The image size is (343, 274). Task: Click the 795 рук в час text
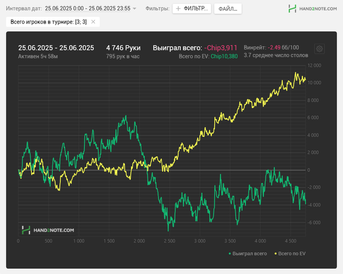click(x=123, y=56)
